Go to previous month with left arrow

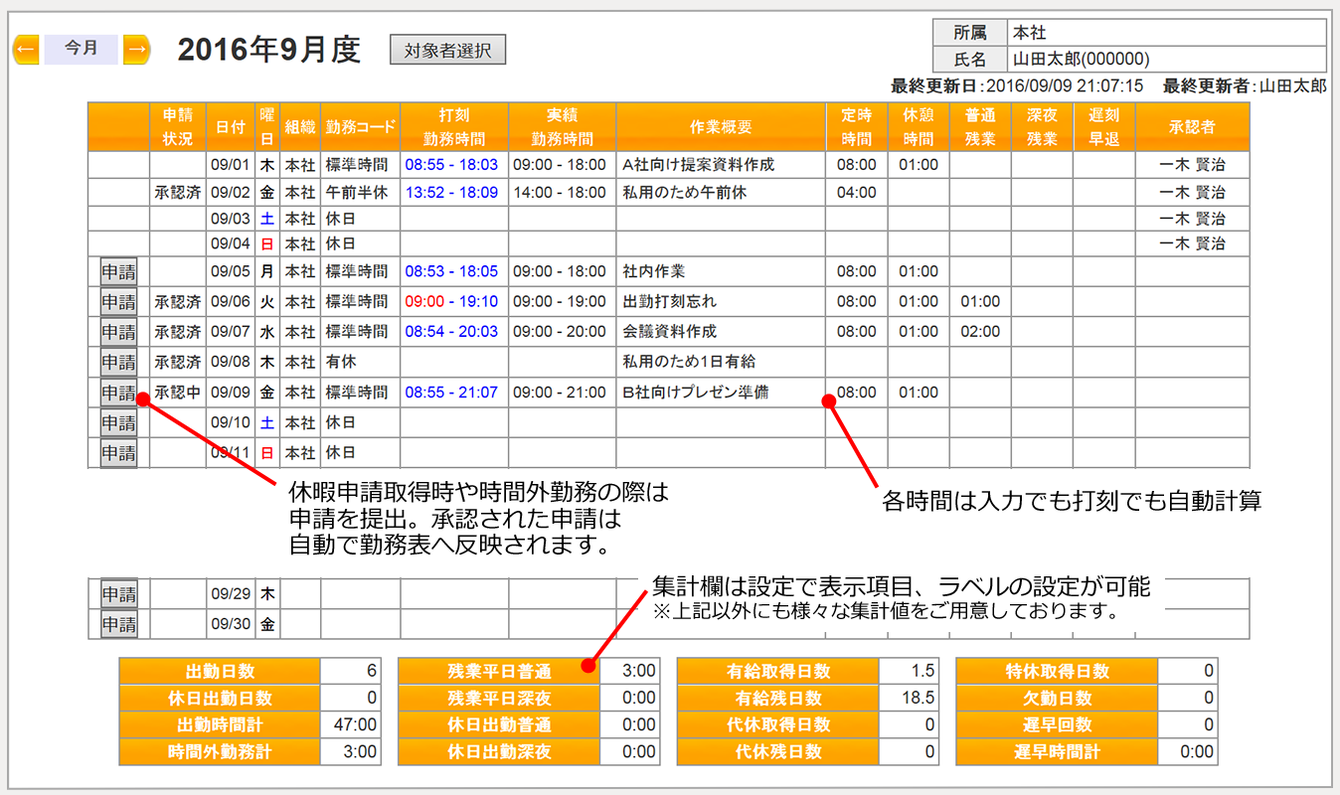(x=26, y=49)
